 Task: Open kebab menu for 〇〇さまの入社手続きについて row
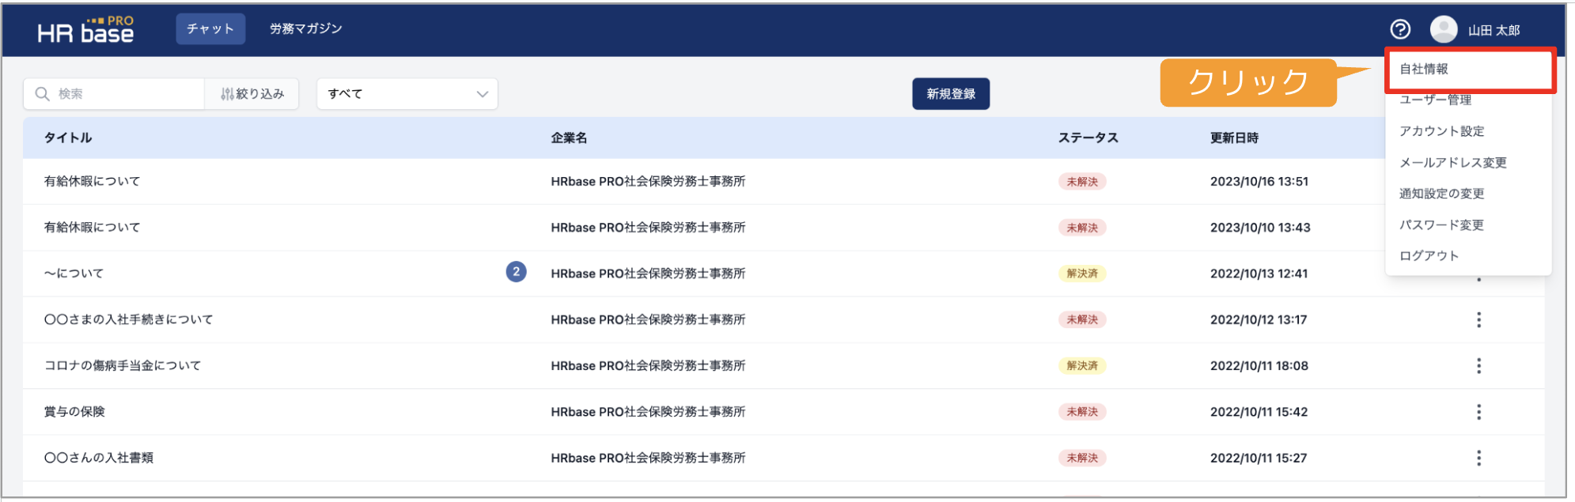(x=1478, y=319)
